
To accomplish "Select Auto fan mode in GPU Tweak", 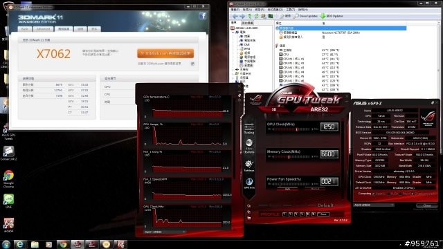I will pyautogui.click(x=287, y=189).
